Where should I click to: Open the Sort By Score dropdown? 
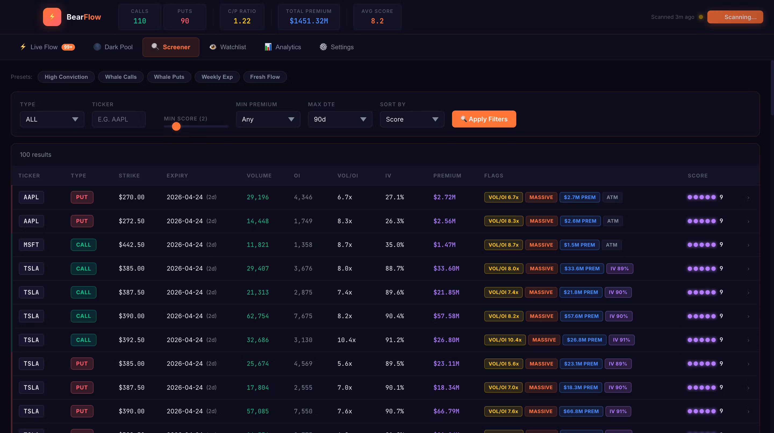(x=412, y=119)
